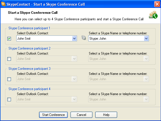Tick the participant 4 checkbox

coord(9,99)
